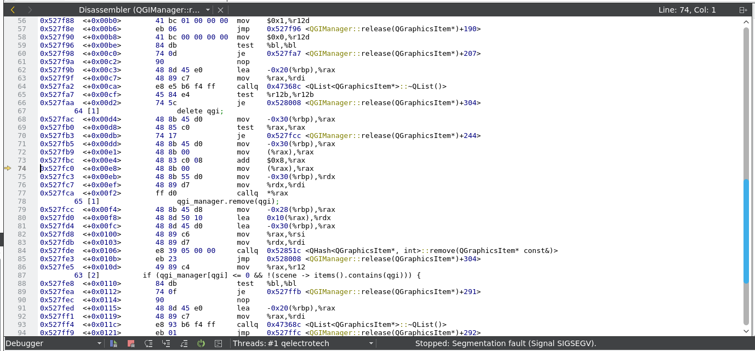
Task: Click the scrollbar's up arrow
Action: point(746,21)
